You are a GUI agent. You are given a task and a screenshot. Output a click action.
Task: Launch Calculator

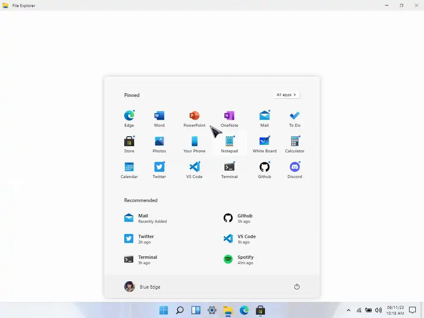[x=295, y=145]
